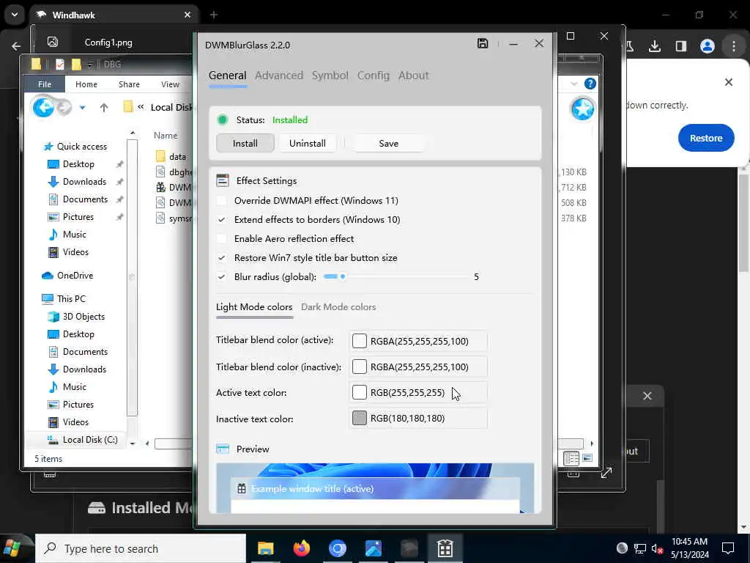Screen dimensions: 750x563
Task: Select the Light Mode colors tab
Action: [254, 307]
